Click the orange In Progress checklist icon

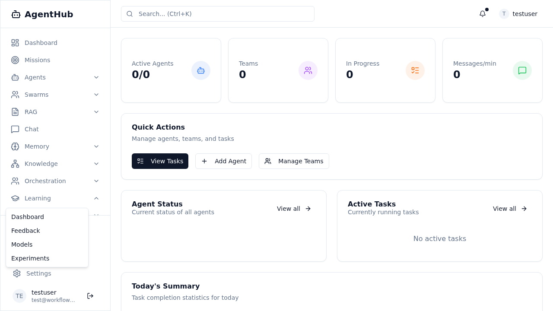(415, 70)
